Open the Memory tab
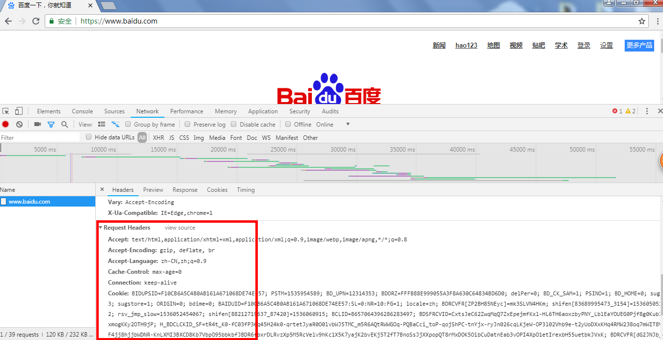This screenshot has height=340, width=663. pyautogui.click(x=226, y=111)
